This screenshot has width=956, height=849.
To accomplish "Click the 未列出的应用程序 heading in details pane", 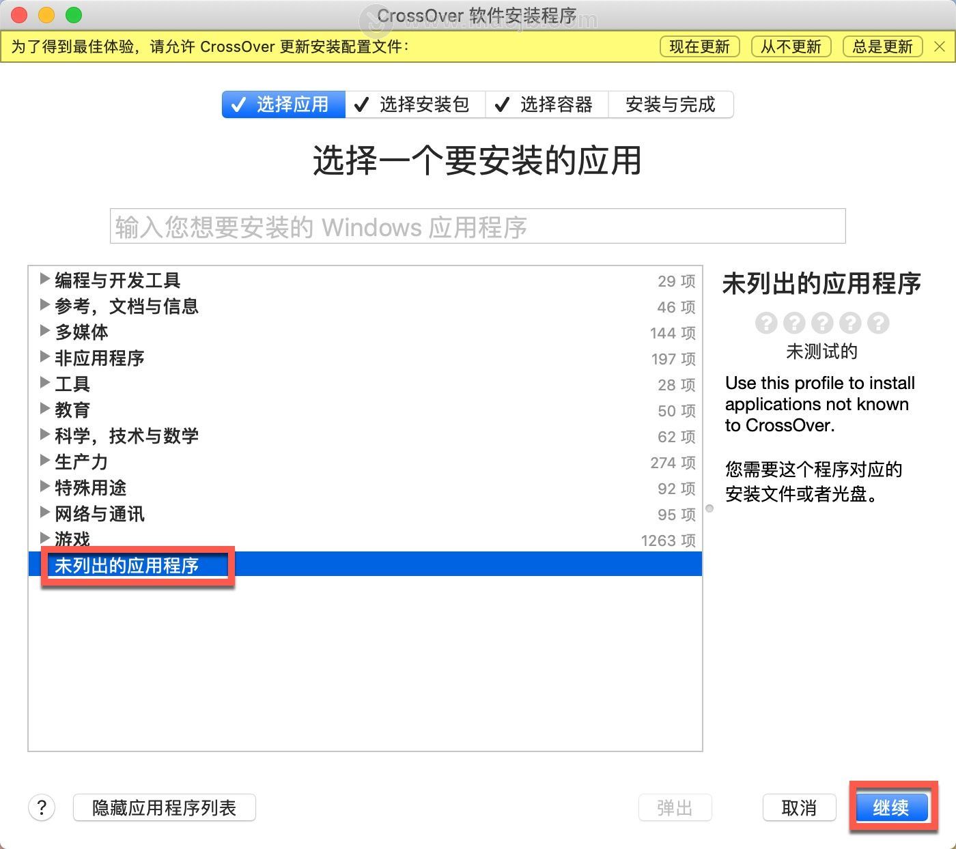I will [x=822, y=283].
